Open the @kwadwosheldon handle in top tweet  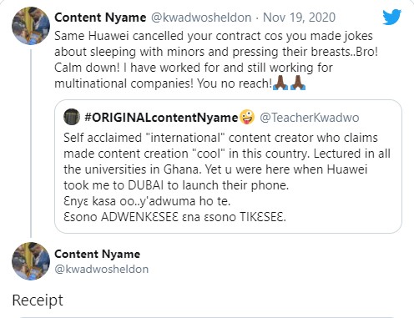[x=201, y=18]
